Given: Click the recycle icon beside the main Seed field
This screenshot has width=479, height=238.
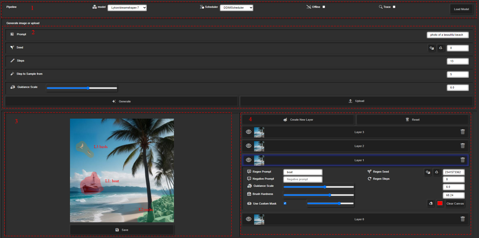Looking at the screenshot, I should [x=441, y=48].
